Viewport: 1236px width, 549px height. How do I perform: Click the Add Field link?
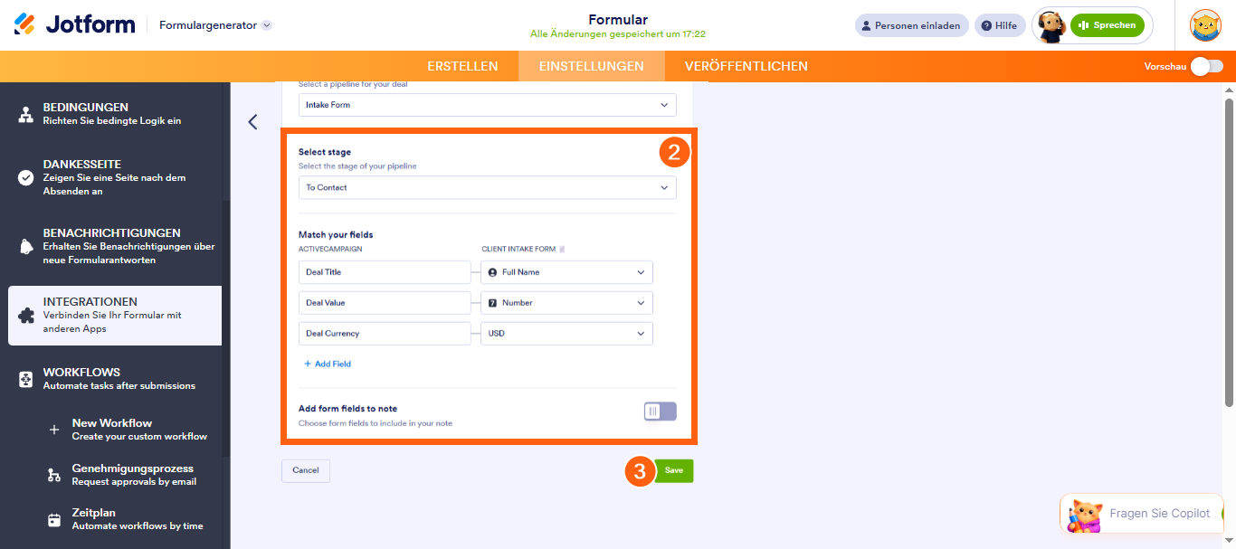(x=328, y=364)
